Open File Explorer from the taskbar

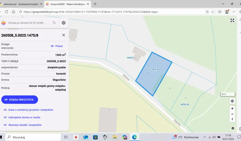point(115,137)
